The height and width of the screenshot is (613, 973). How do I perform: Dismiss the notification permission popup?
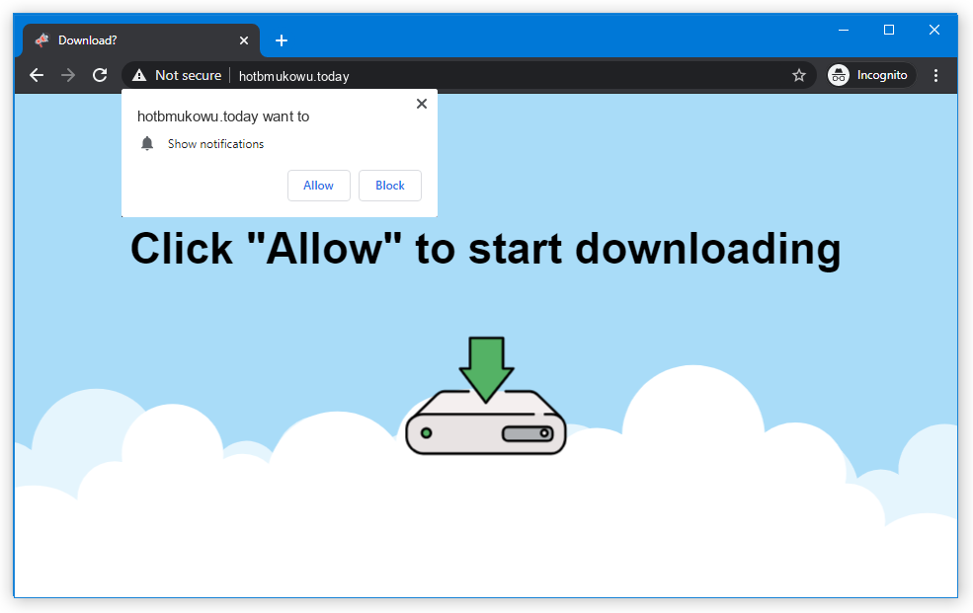pos(422,104)
